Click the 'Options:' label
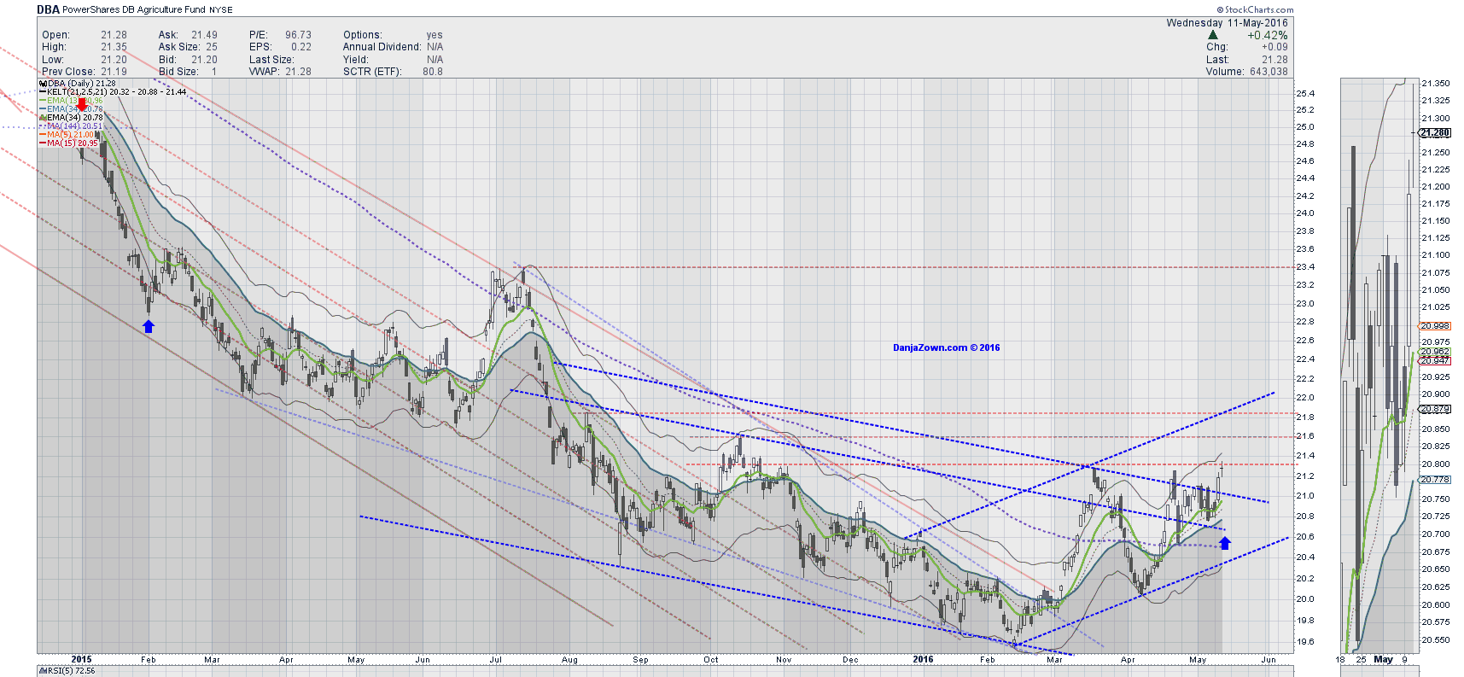1464x677 pixels. (362, 35)
